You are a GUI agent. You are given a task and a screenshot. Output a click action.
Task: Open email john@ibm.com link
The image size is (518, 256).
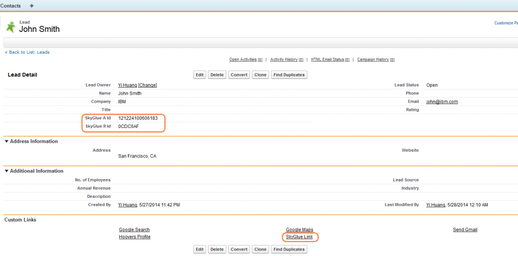[x=442, y=102]
